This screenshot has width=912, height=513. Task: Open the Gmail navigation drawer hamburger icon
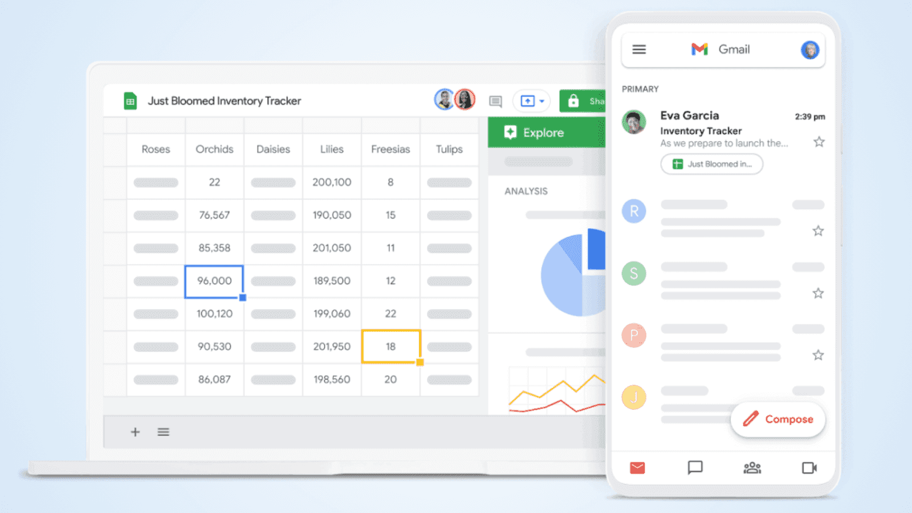tap(639, 50)
